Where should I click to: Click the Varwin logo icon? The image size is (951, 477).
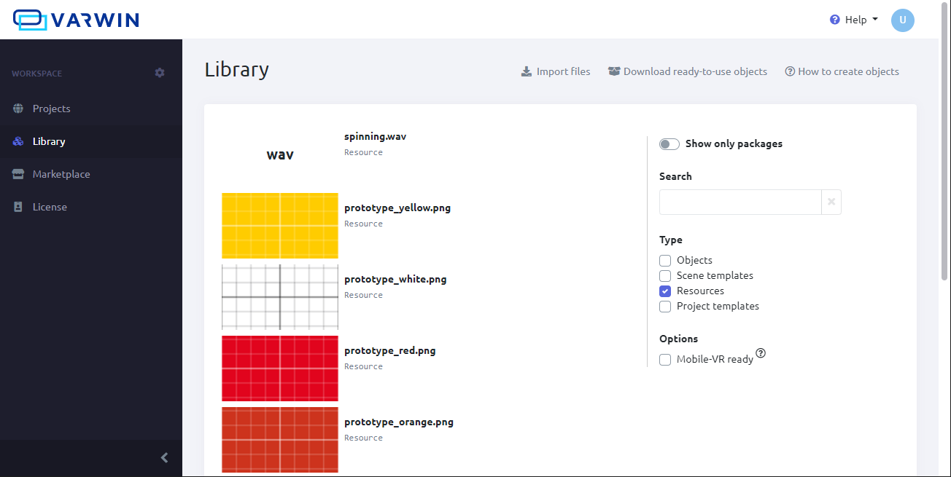[30, 20]
